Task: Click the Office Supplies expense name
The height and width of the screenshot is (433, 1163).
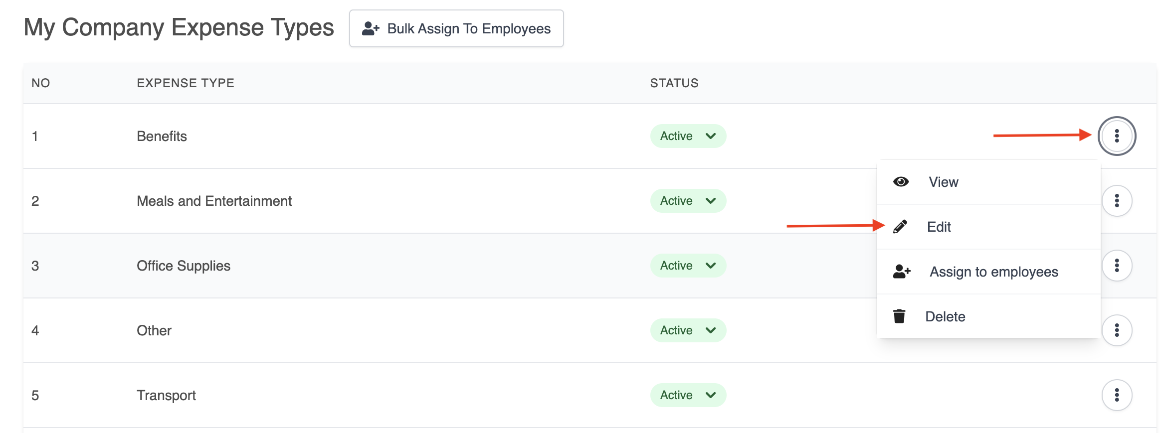Action: pyautogui.click(x=184, y=266)
